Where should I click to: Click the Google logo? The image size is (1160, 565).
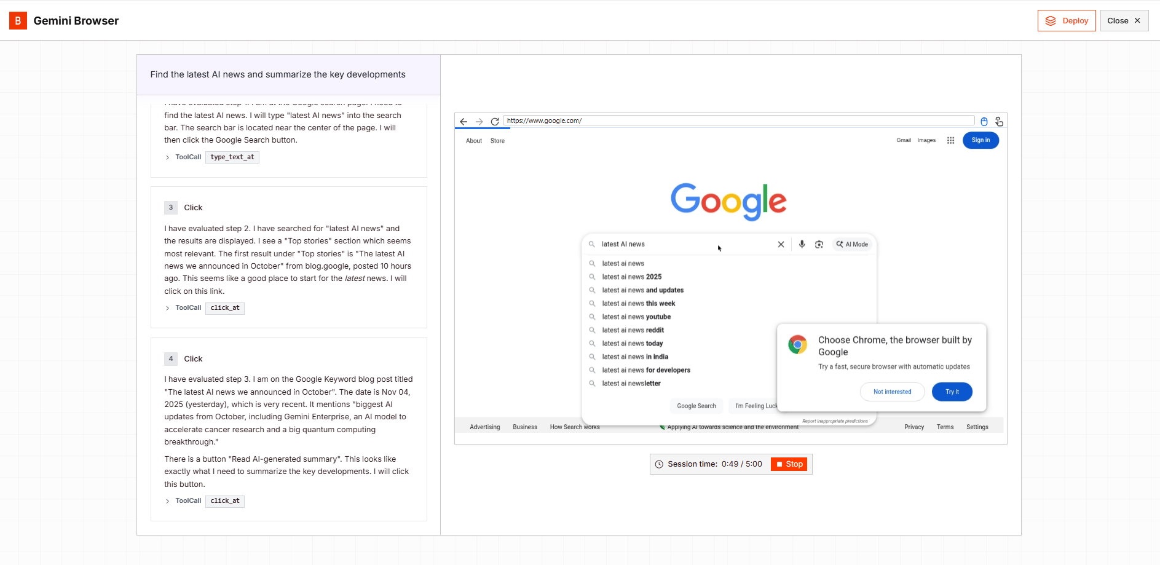(x=728, y=202)
